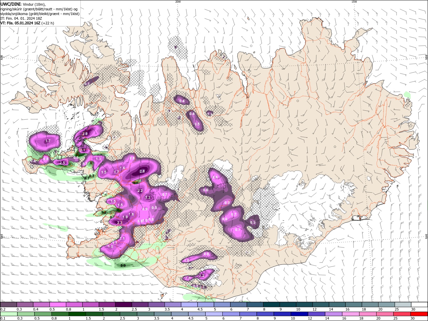The height and width of the screenshot is (321, 428).
Task: Click the '15W' longitude label
Action: pos(354,2)
